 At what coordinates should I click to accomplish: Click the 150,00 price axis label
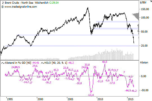[145, 9]
